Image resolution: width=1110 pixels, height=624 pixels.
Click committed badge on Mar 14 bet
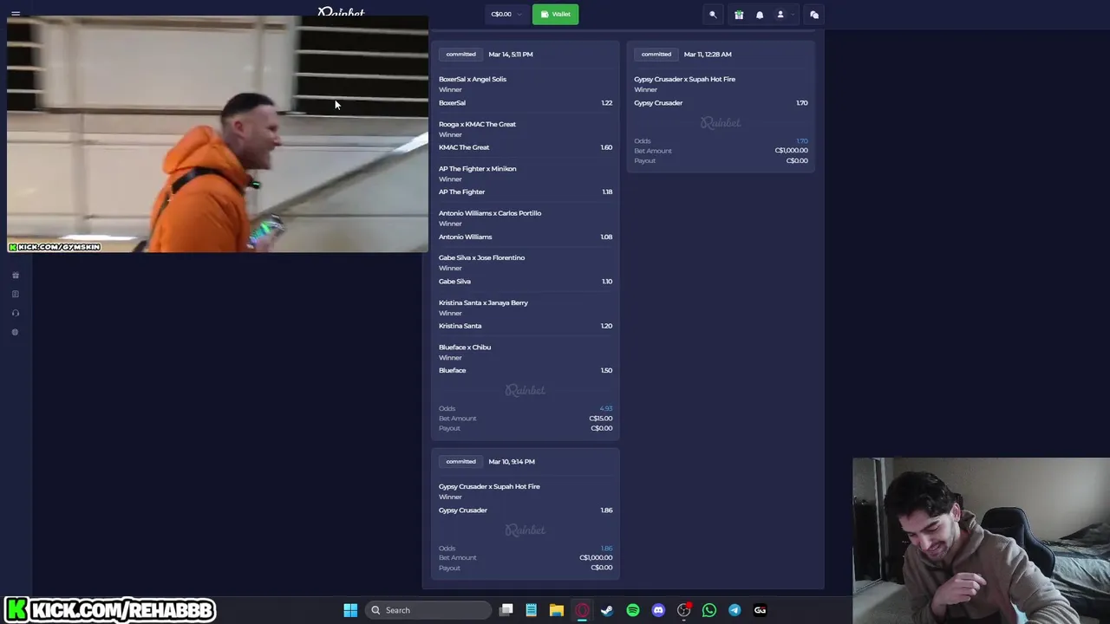pyautogui.click(x=460, y=54)
